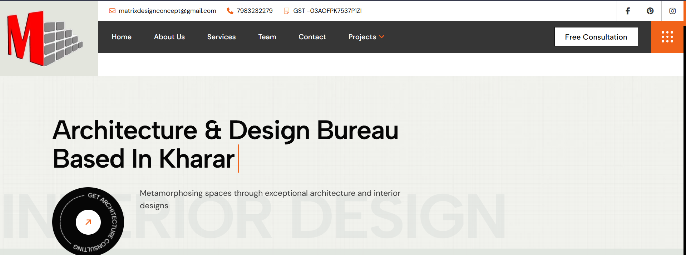Open the Services menu item
Image resolution: width=686 pixels, height=255 pixels.
[221, 37]
